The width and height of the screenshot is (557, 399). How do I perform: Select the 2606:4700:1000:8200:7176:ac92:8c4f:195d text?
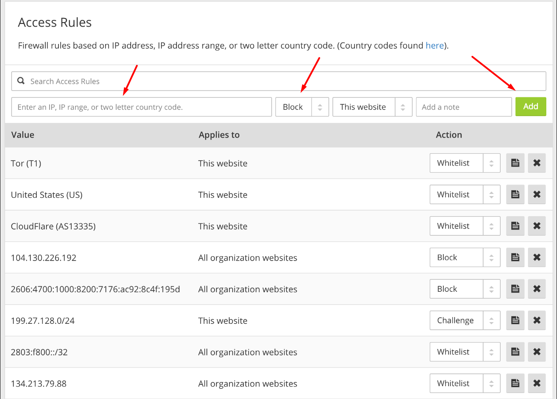coord(95,289)
